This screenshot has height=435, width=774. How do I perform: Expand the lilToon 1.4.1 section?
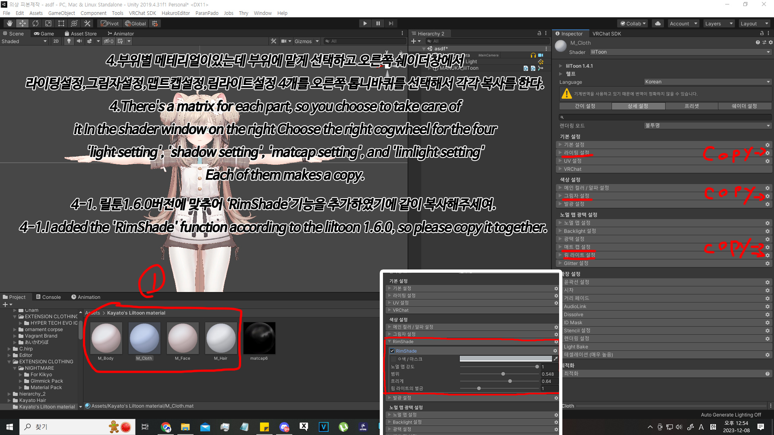pyautogui.click(x=560, y=66)
